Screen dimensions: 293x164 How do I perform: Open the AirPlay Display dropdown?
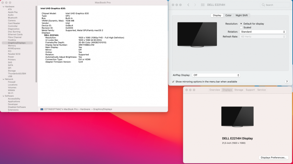pos(216,75)
